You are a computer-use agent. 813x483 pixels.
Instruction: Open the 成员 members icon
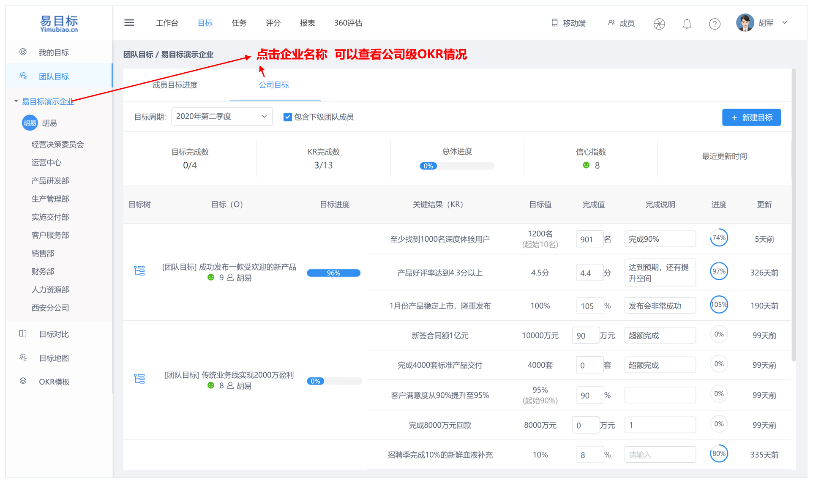point(611,23)
